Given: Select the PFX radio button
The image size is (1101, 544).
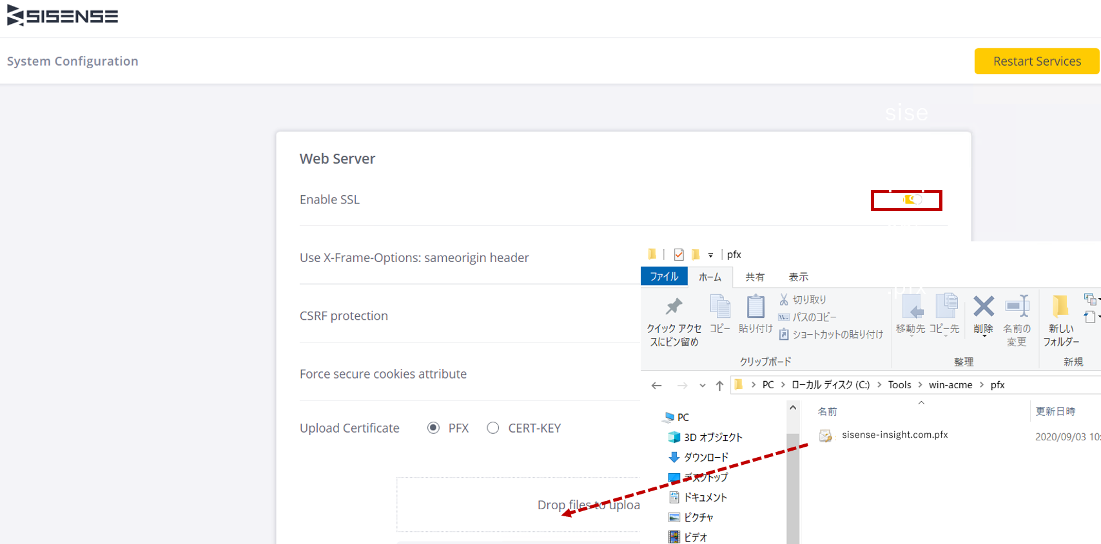Looking at the screenshot, I should (x=434, y=428).
